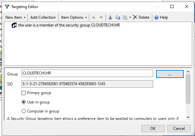Click the Move Up arrow icon
This screenshot has width=195, height=136.
click(94, 17)
